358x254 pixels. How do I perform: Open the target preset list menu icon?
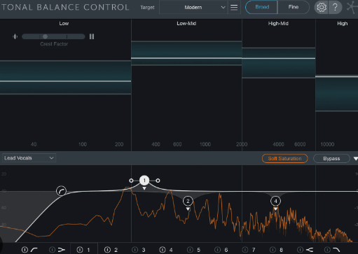234,7
